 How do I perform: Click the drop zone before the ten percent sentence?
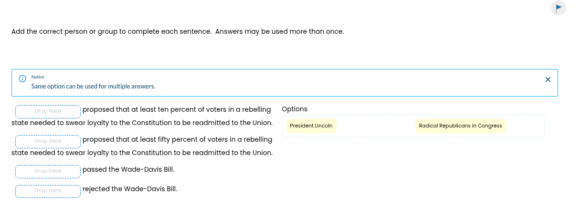tap(48, 111)
